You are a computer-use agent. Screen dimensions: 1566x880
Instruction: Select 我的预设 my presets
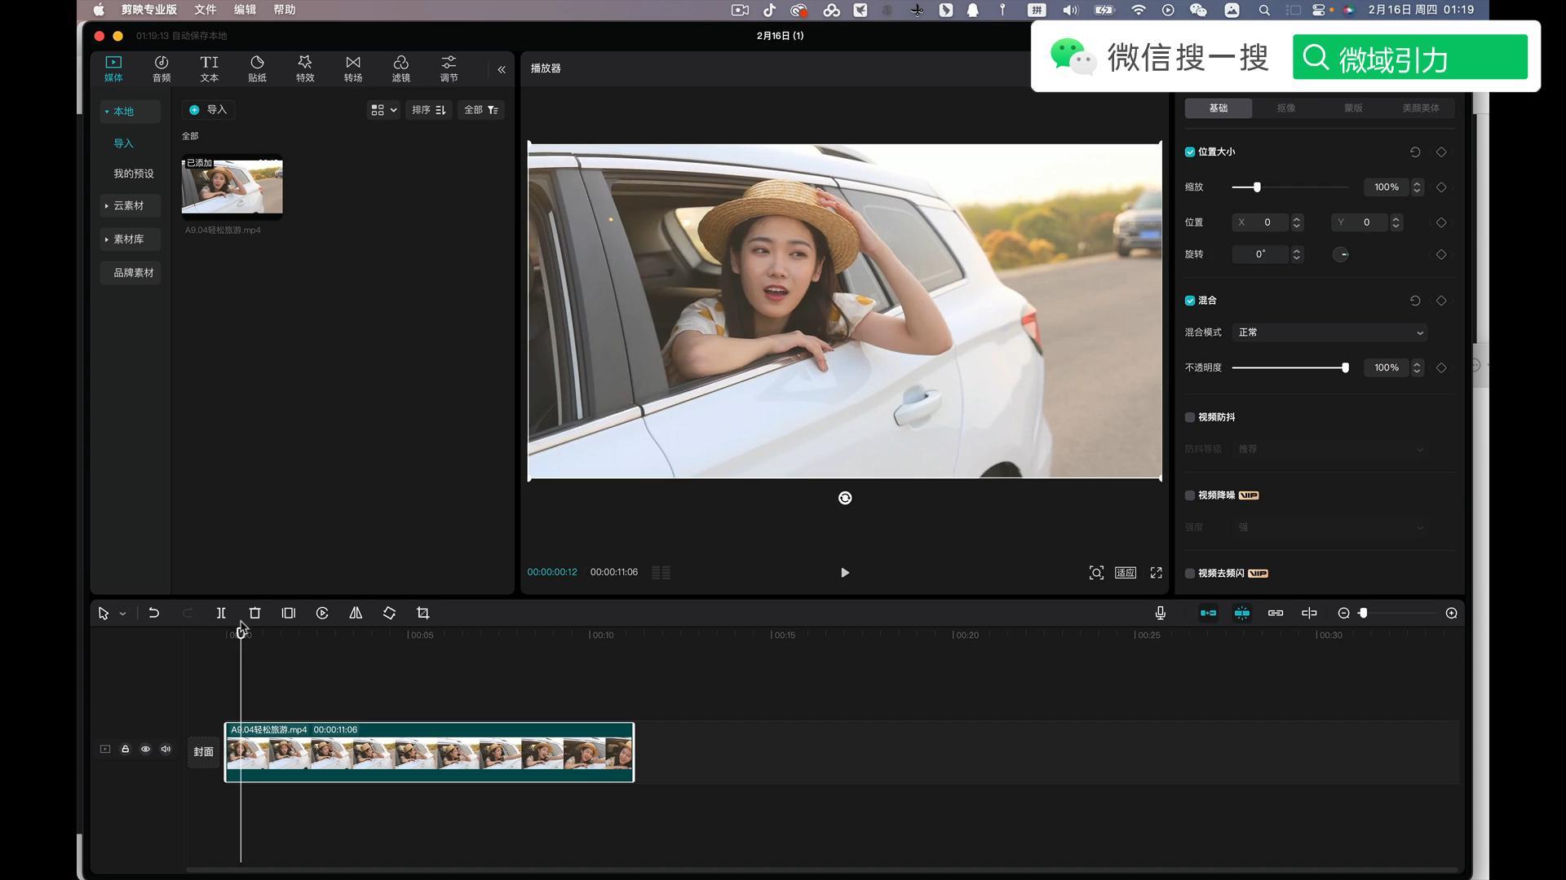click(133, 174)
